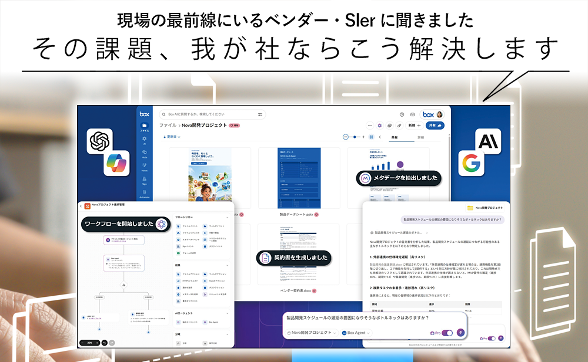Collapse the 結果 section
The image size is (588, 362).
click(227, 265)
